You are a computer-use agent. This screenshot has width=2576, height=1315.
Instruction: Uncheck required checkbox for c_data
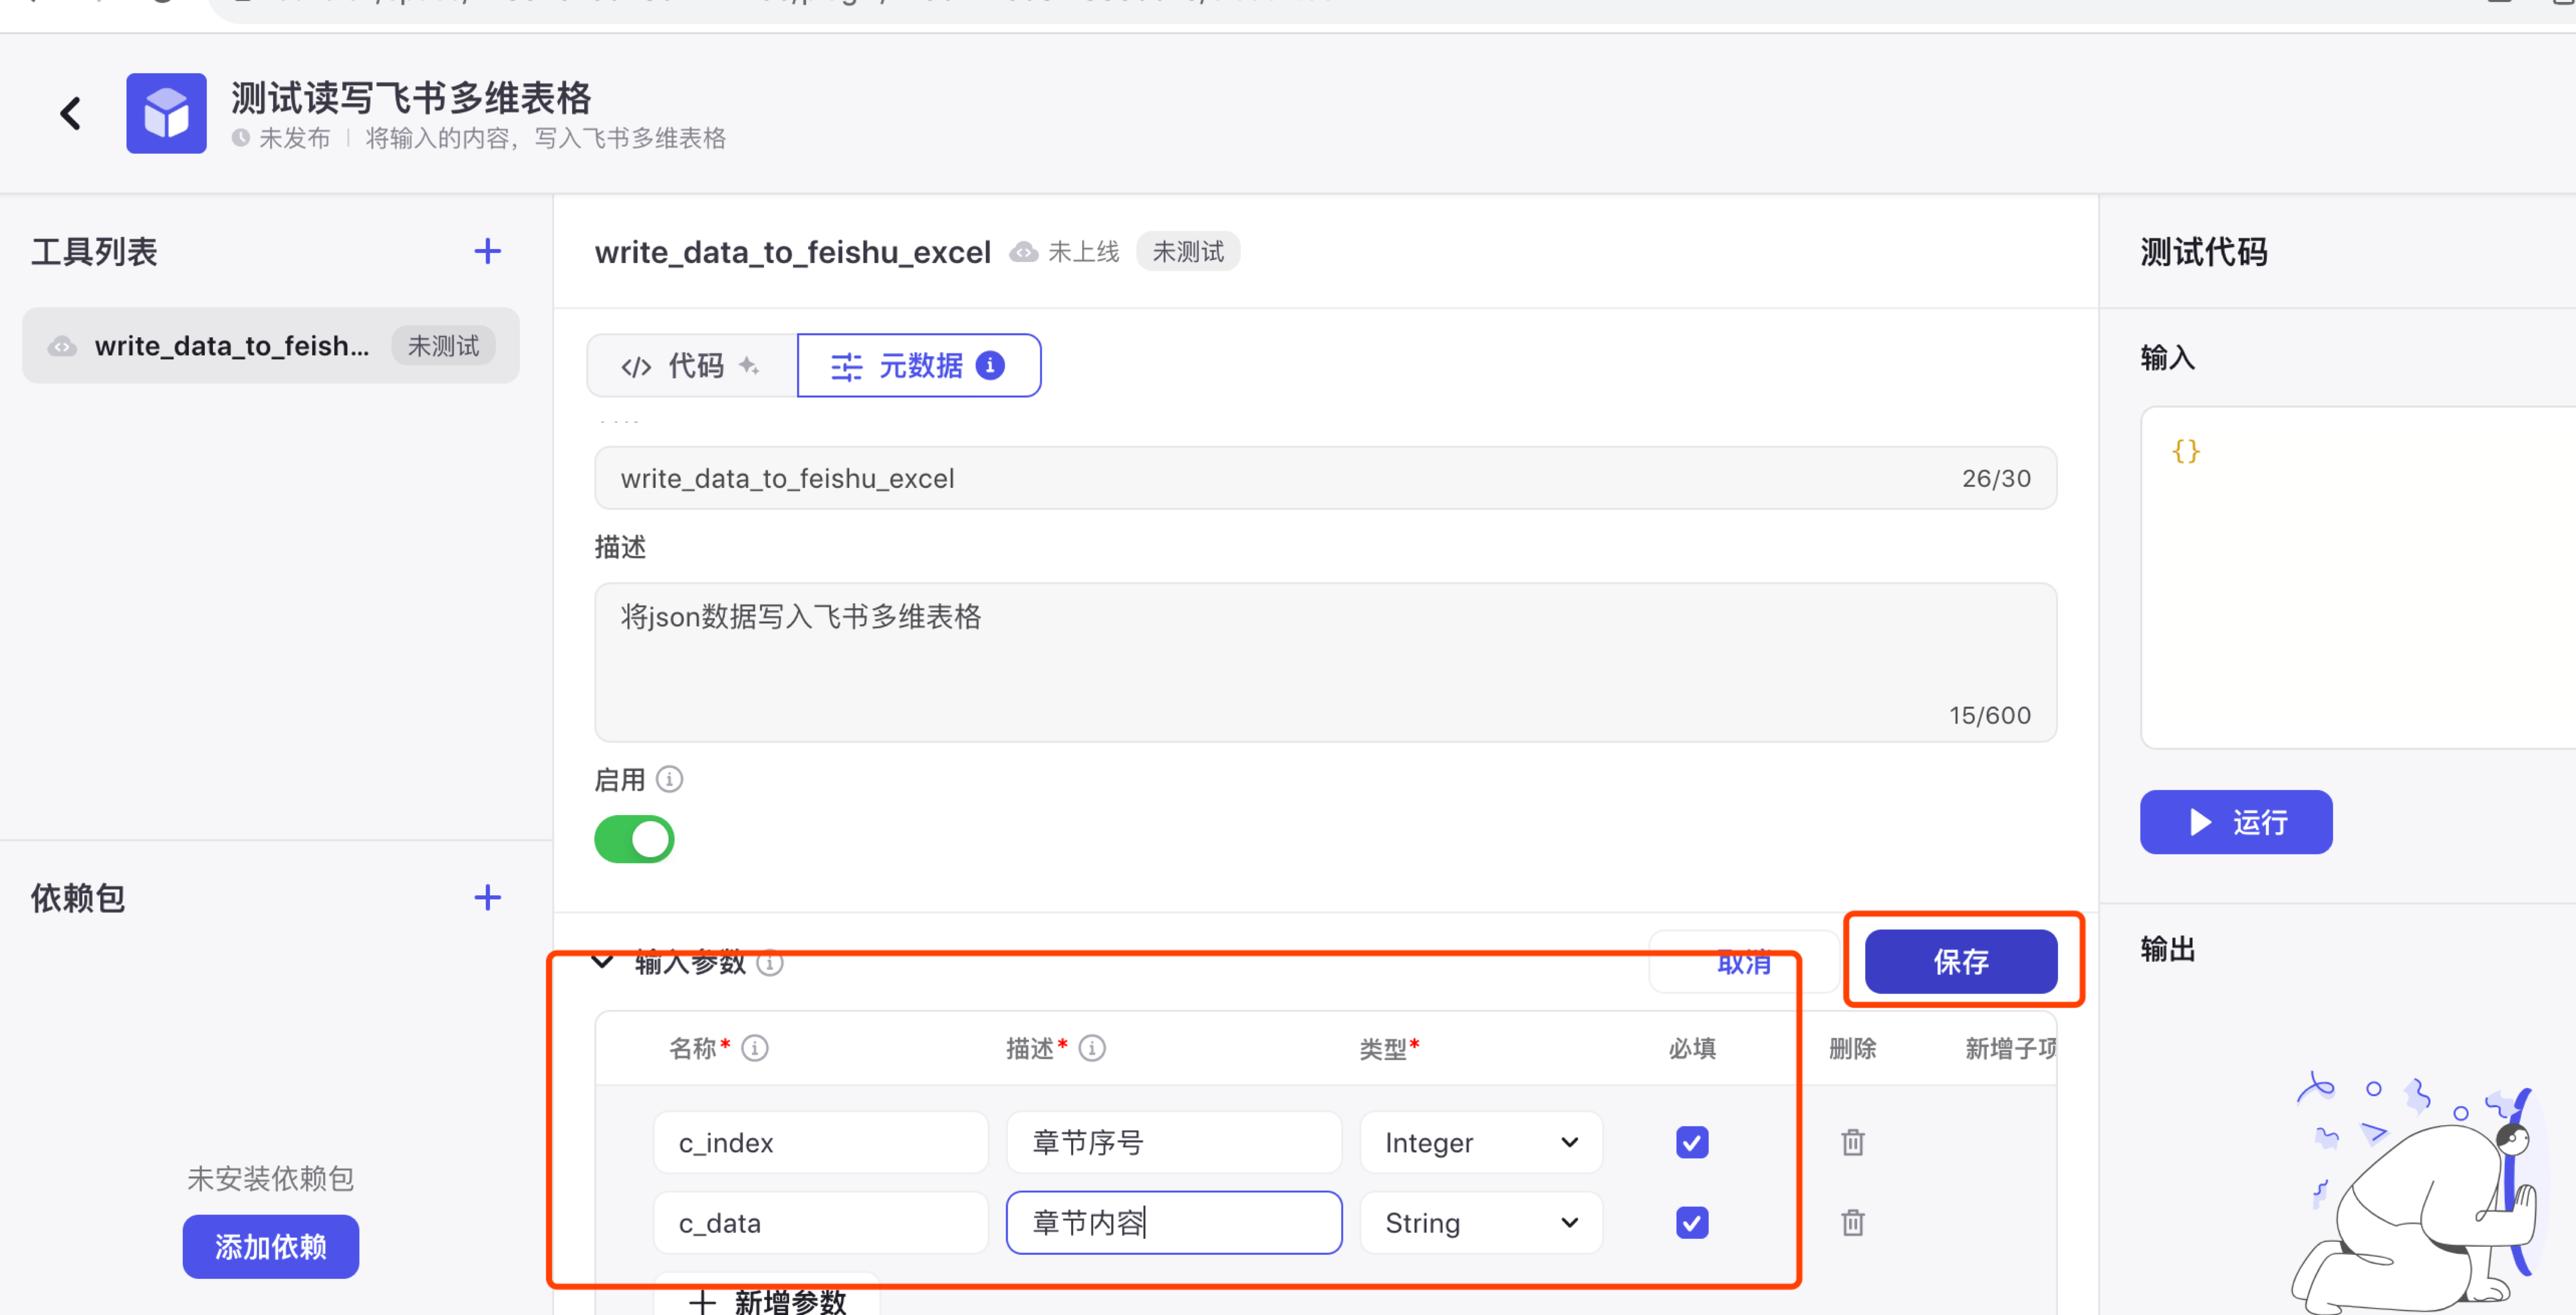point(1692,1222)
